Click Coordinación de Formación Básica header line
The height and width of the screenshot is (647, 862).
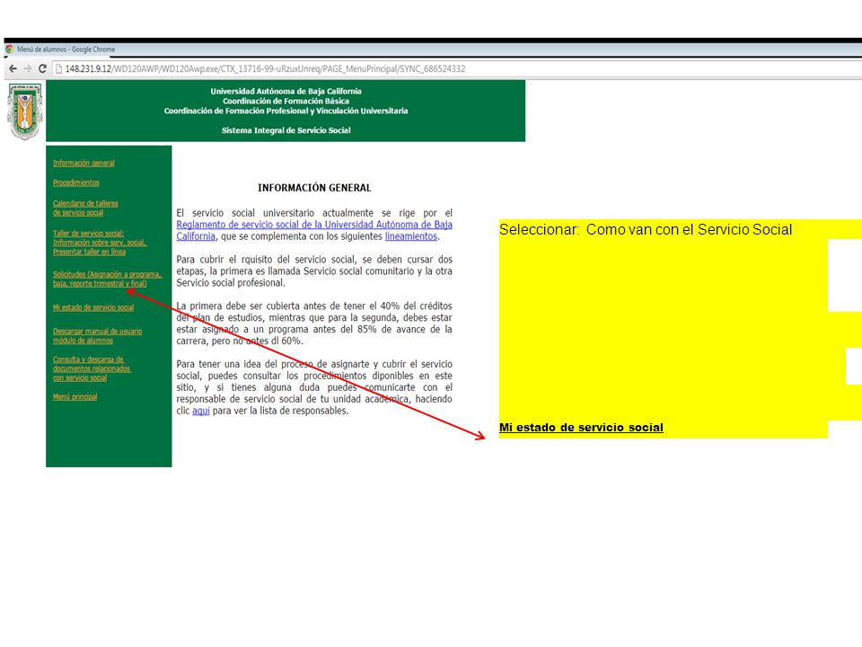click(286, 102)
